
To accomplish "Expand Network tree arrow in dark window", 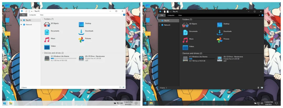I will pos(159,25).
